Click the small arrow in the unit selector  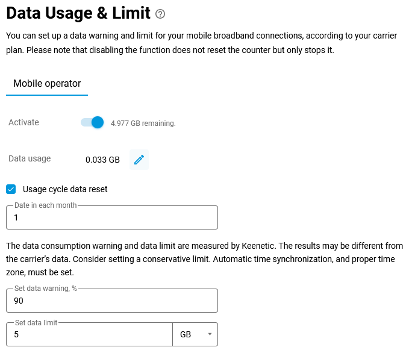pos(210,334)
